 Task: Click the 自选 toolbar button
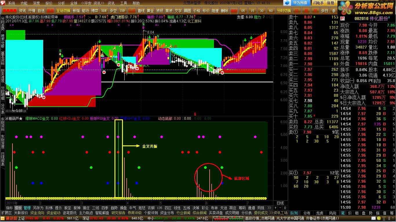tap(41, 11)
